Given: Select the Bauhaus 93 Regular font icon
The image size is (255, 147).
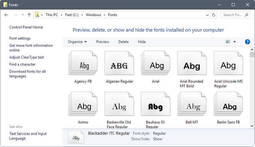Looking at the screenshot, I should 156,104.
